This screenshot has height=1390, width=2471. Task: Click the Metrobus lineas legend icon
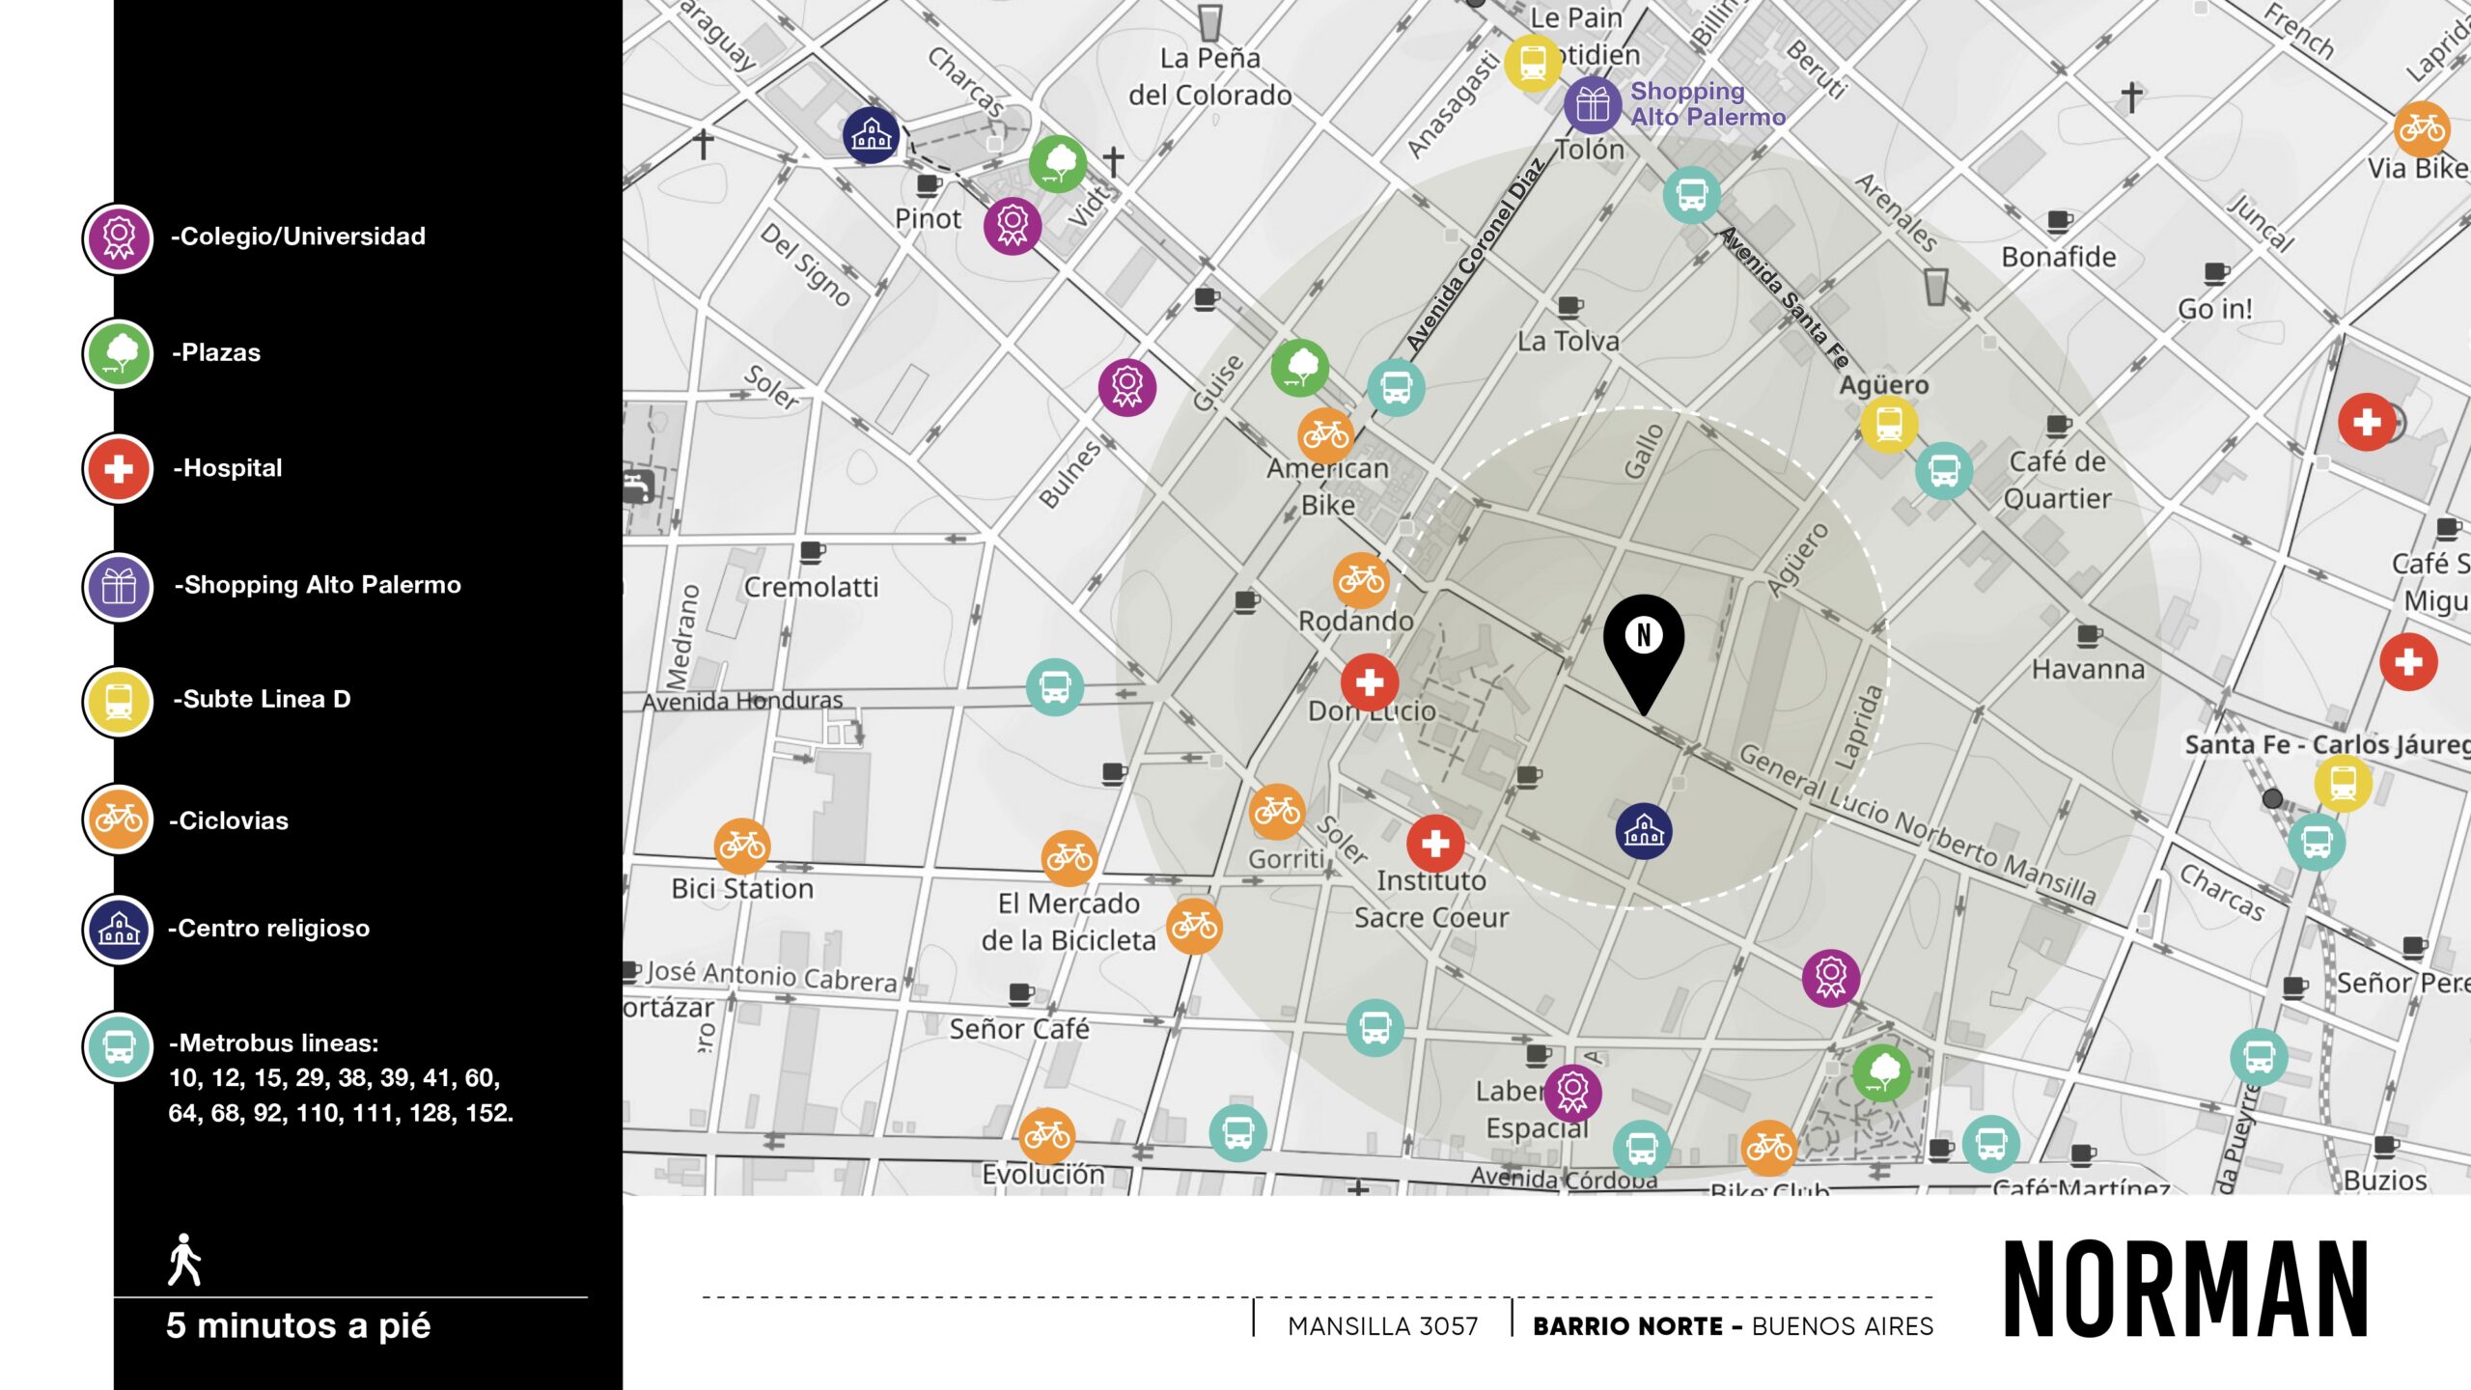pos(119,1045)
